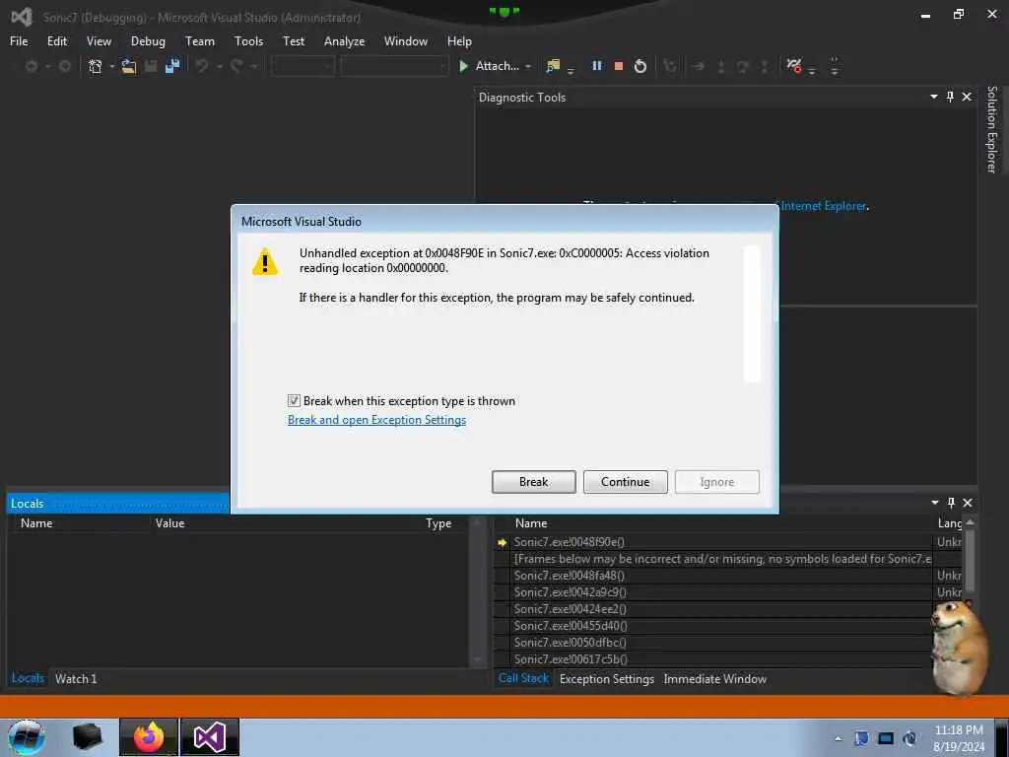Screen dimensions: 1009x757
Task: Switch to the Immediate Window tab
Action: (715, 679)
